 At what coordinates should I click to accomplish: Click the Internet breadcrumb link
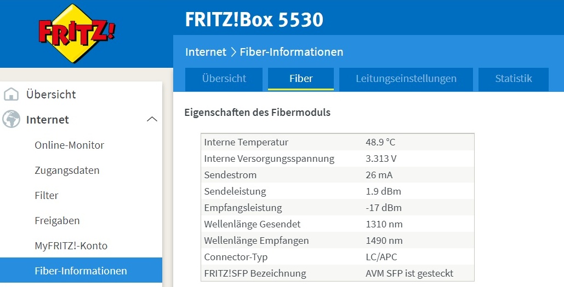(206, 52)
